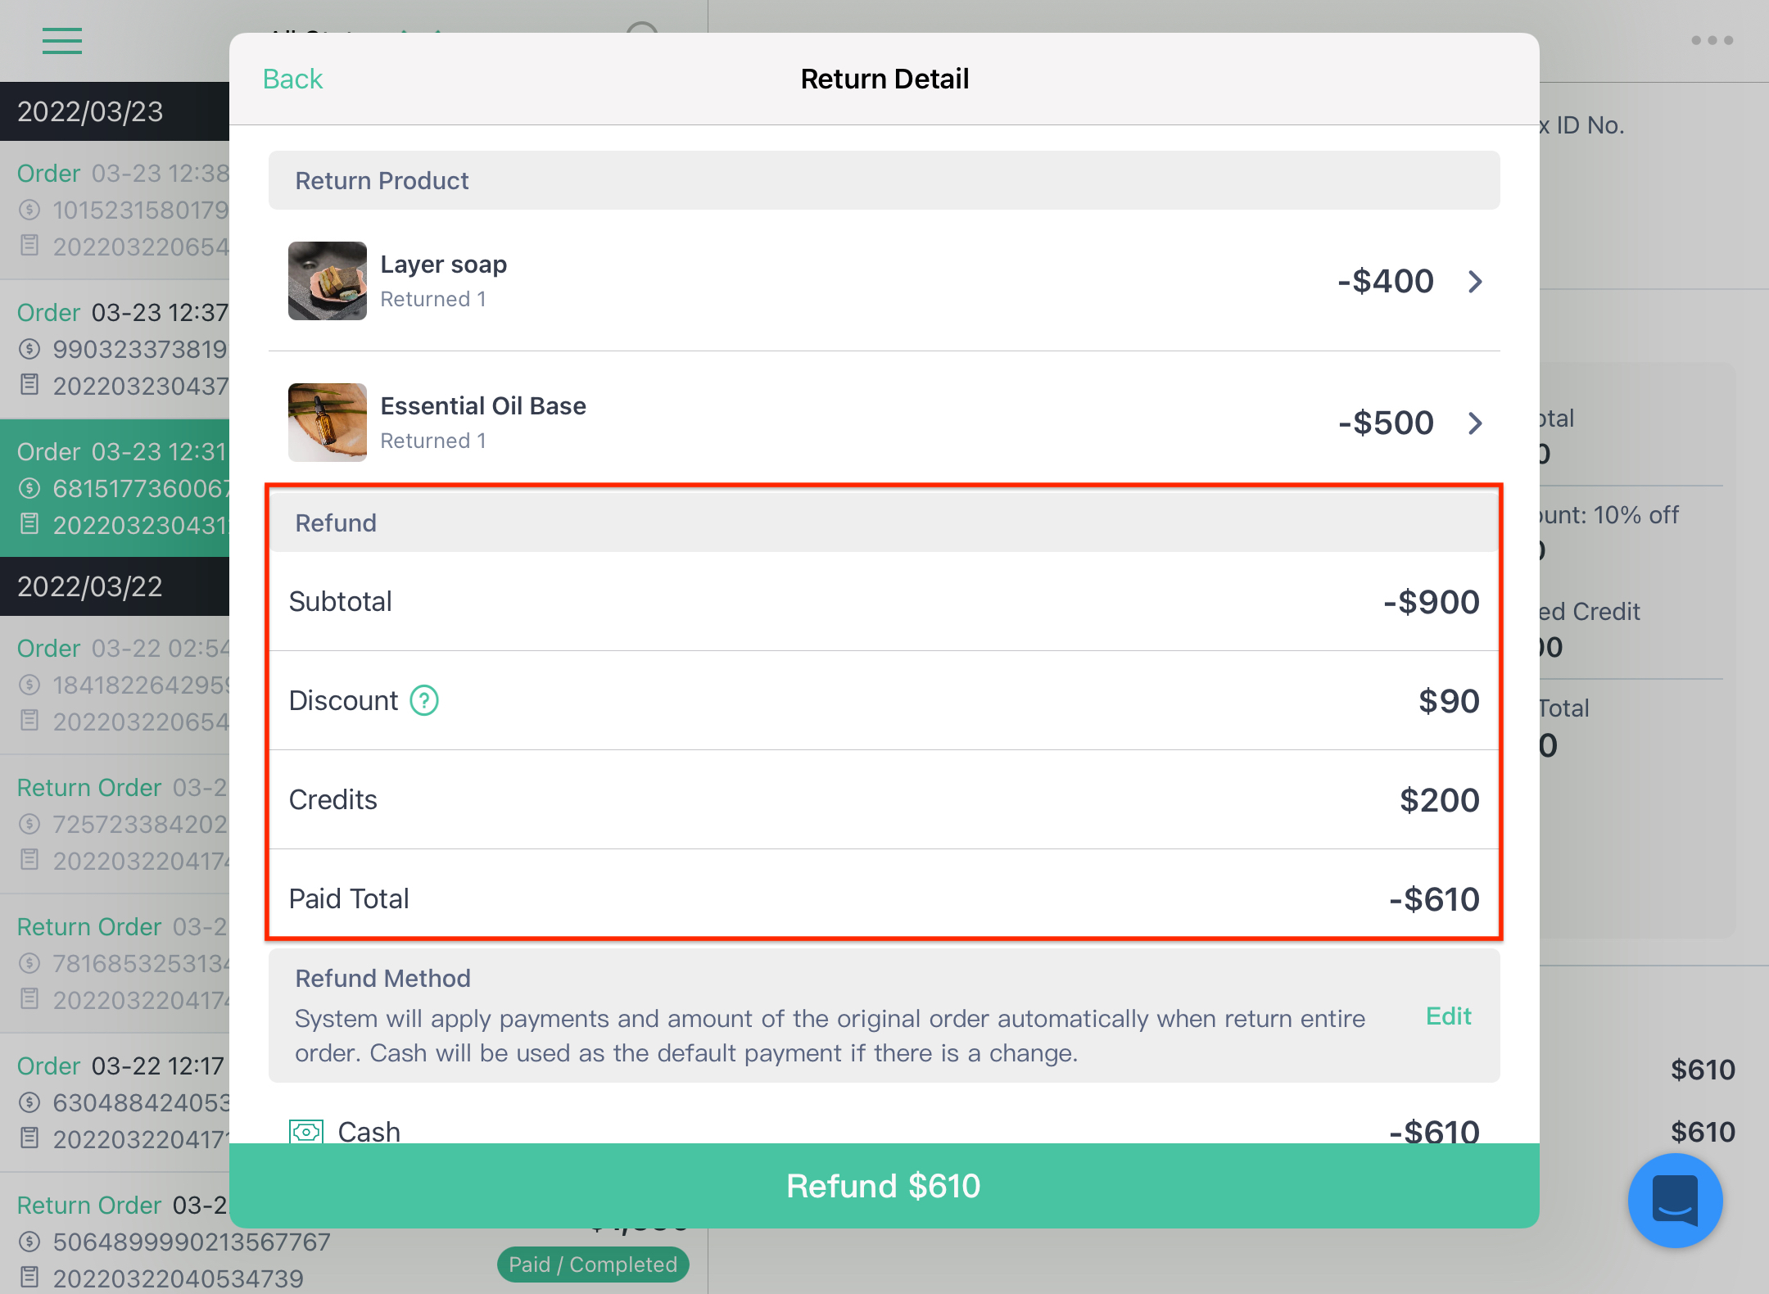Click dollar icon beside 5064899990213567767

click(29, 1242)
